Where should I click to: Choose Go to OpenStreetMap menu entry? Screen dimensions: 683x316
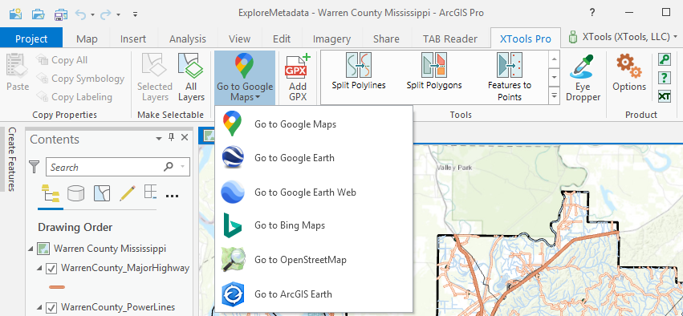pyautogui.click(x=314, y=260)
